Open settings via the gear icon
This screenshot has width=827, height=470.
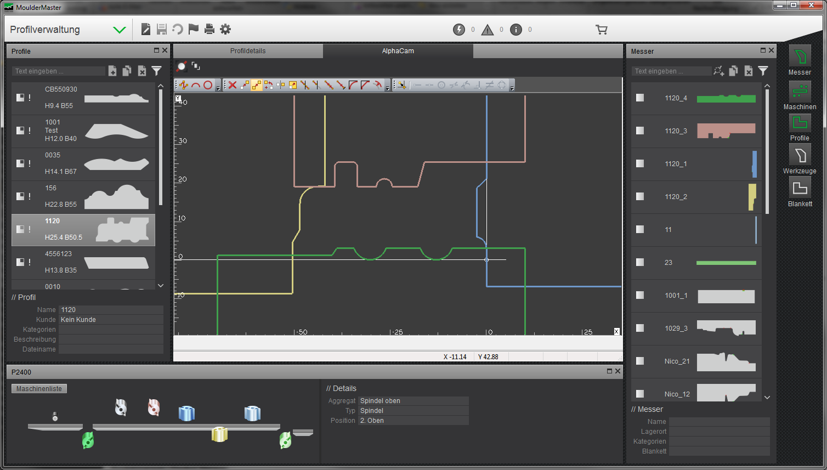coord(225,30)
